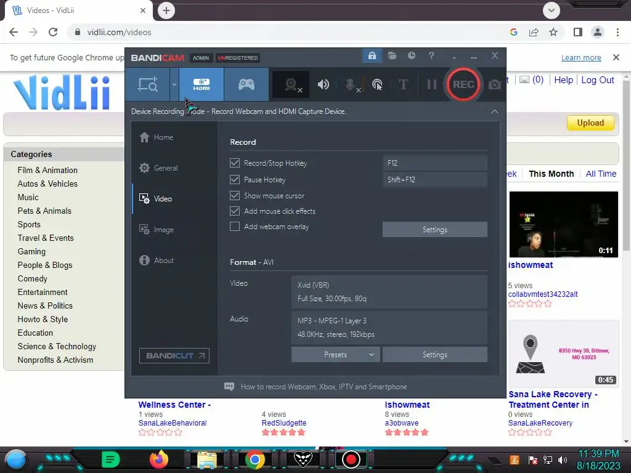Screen dimensions: 631x473
Task: Click the Windows Start orb
Action: 15,459
